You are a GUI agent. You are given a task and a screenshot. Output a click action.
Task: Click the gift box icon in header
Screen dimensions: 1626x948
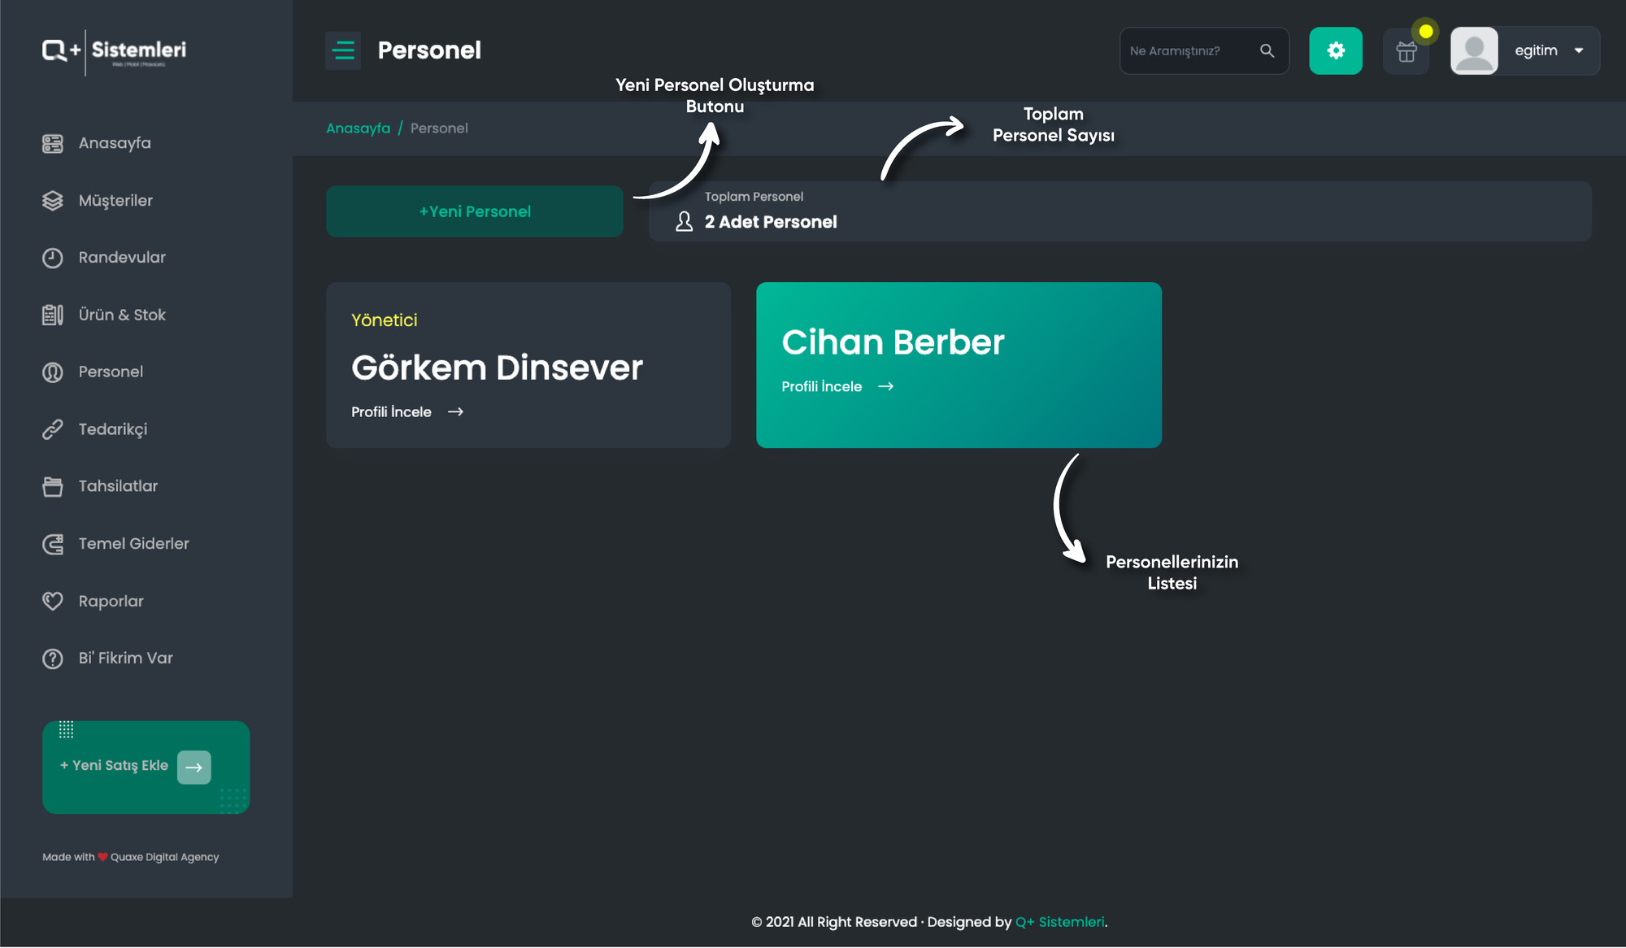click(x=1406, y=52)
